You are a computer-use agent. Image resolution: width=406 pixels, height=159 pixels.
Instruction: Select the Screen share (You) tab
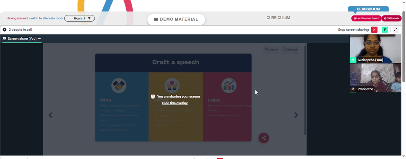click(x=22, y=39)
